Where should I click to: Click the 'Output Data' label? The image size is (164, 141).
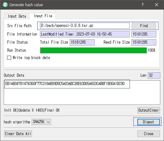pos(14,75)
